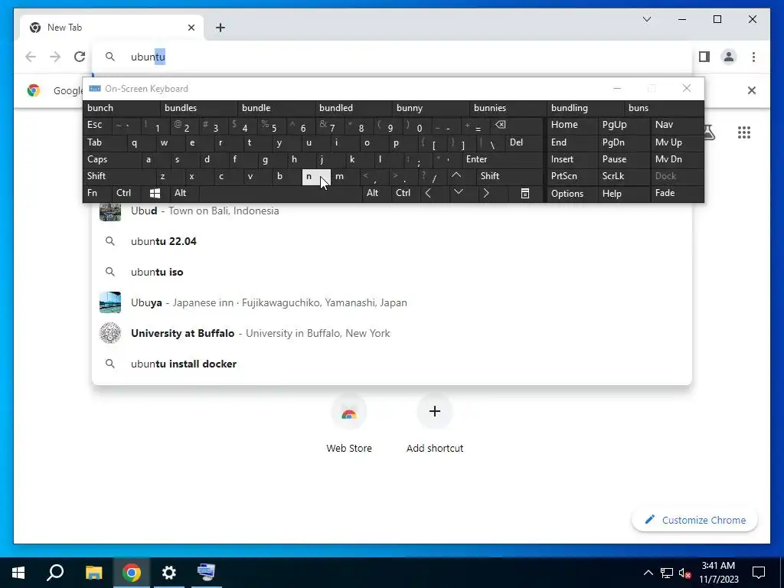Screen dimensions: 784x588
Task: Select the Ubuya Japanese inn suggestion
Action: [x=392, y=302]
